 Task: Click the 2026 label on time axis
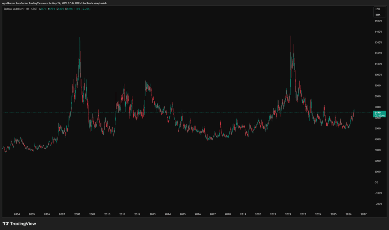(x=348, y=214)
